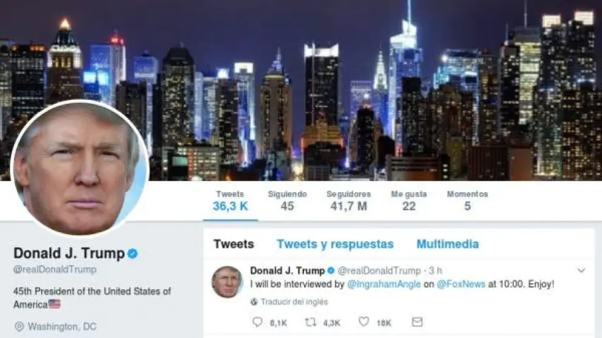The height and width of the screenshot is (338, 602).
Task: Click the Washington, DC location pin icon
Action: [x=19, y=326]
